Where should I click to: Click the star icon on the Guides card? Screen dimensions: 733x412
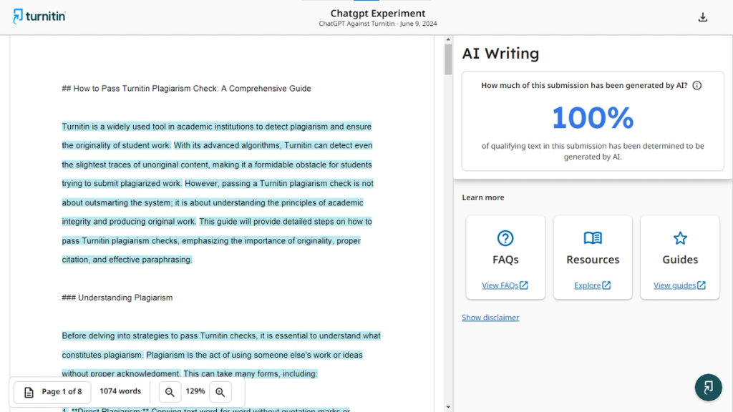pyautogui.click(x=679, y=238)
